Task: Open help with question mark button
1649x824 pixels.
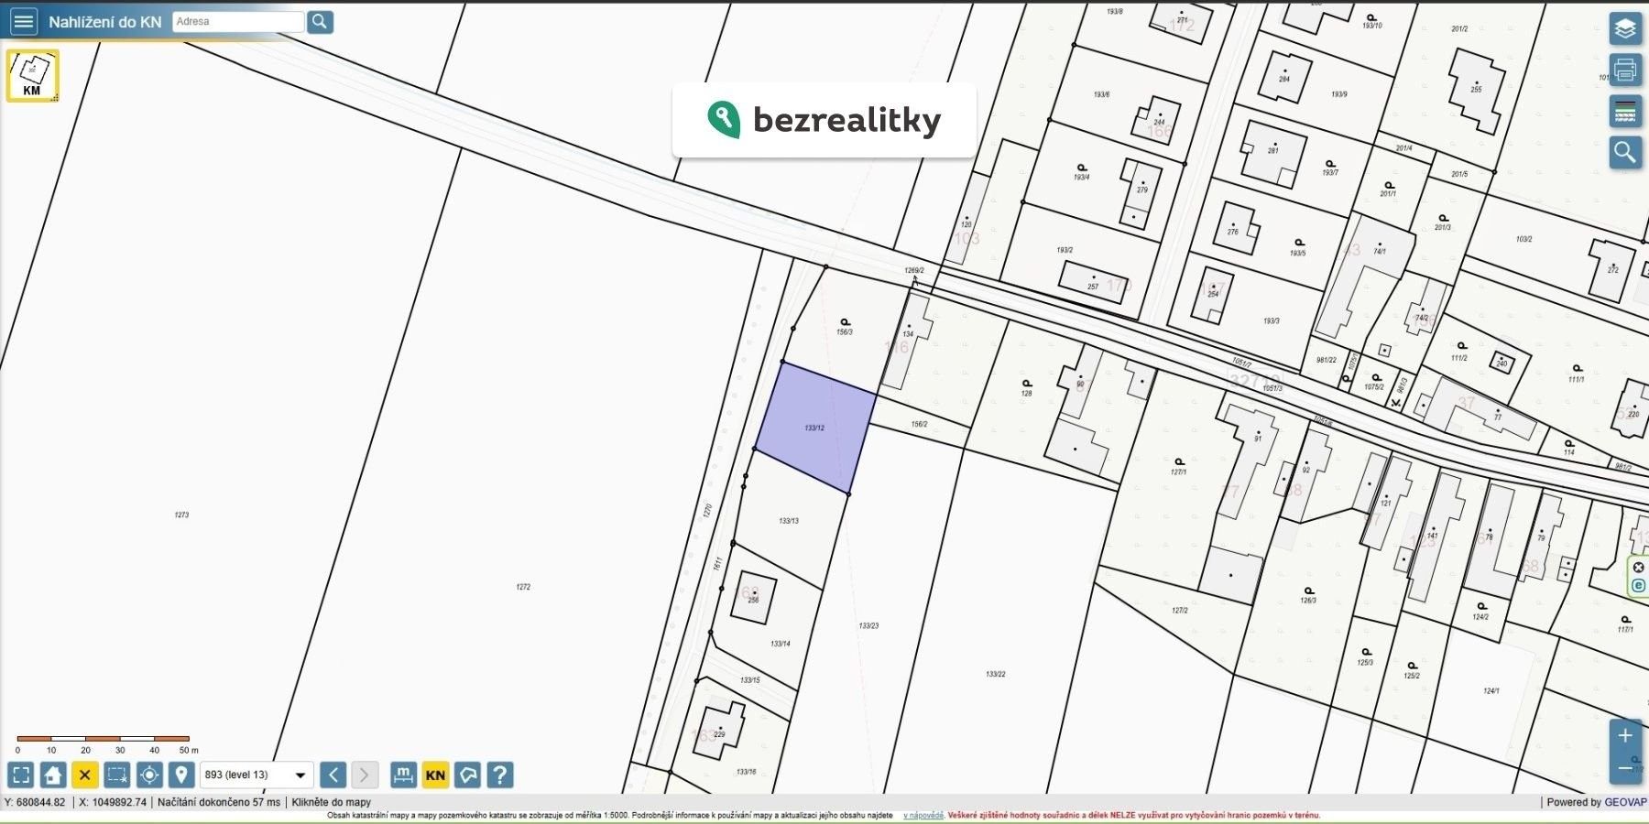Action: point(499,775)
